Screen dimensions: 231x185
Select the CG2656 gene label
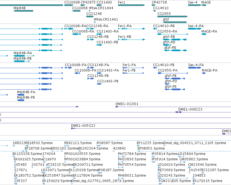[164, 14]
